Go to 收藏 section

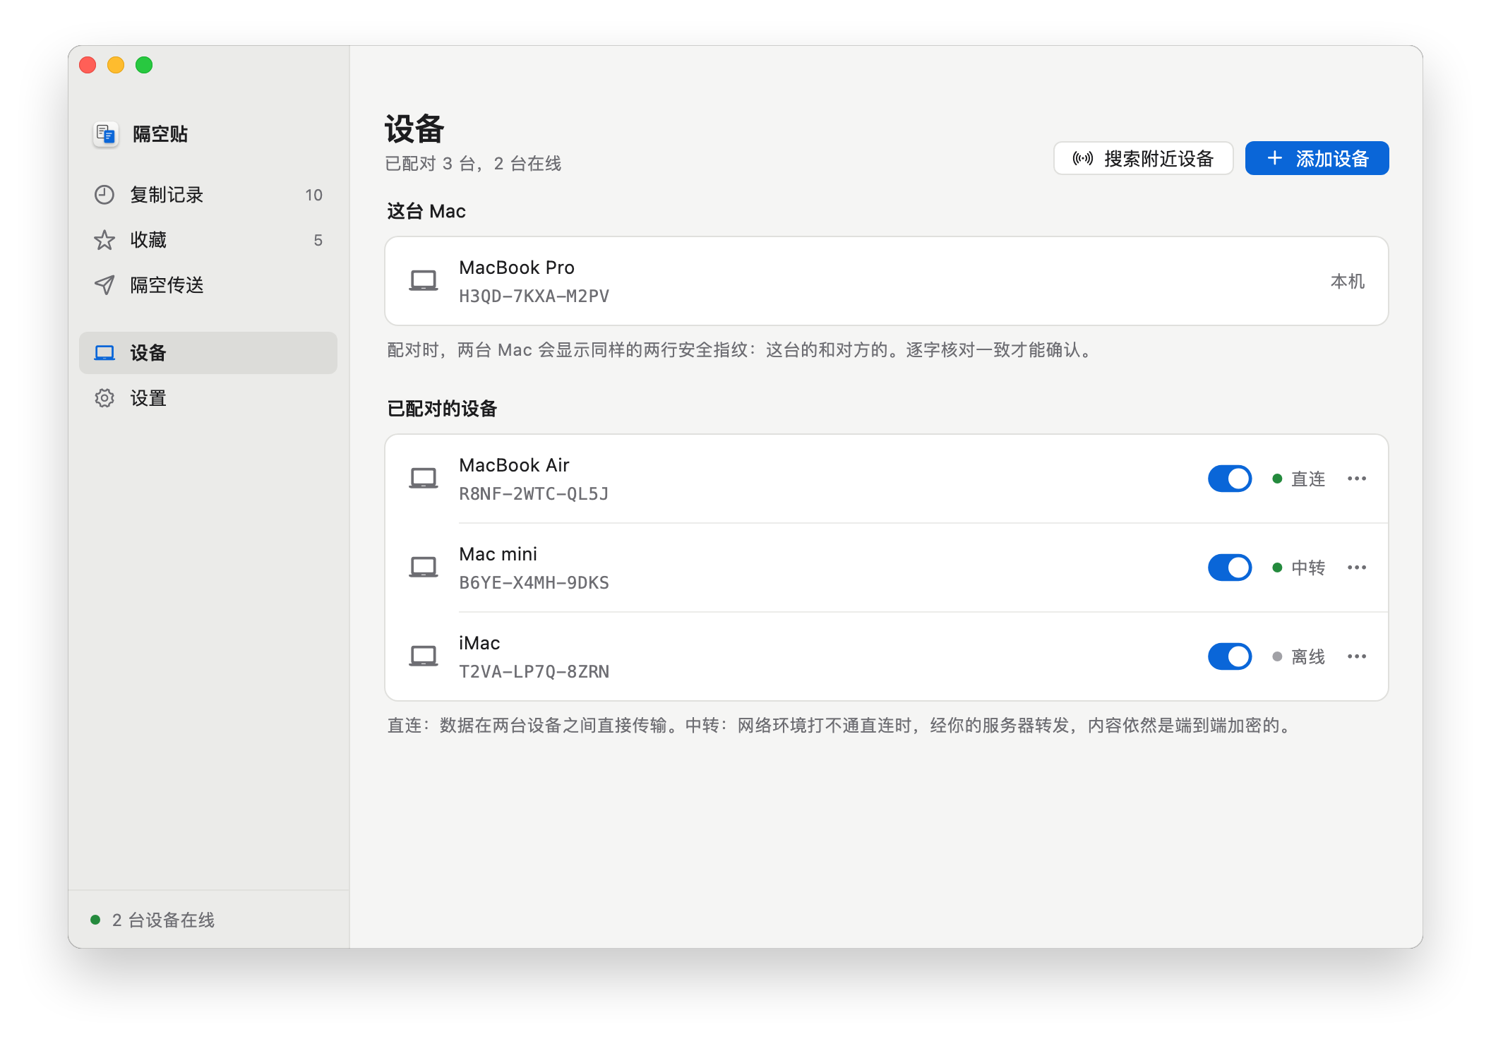[x=208, y=240]
